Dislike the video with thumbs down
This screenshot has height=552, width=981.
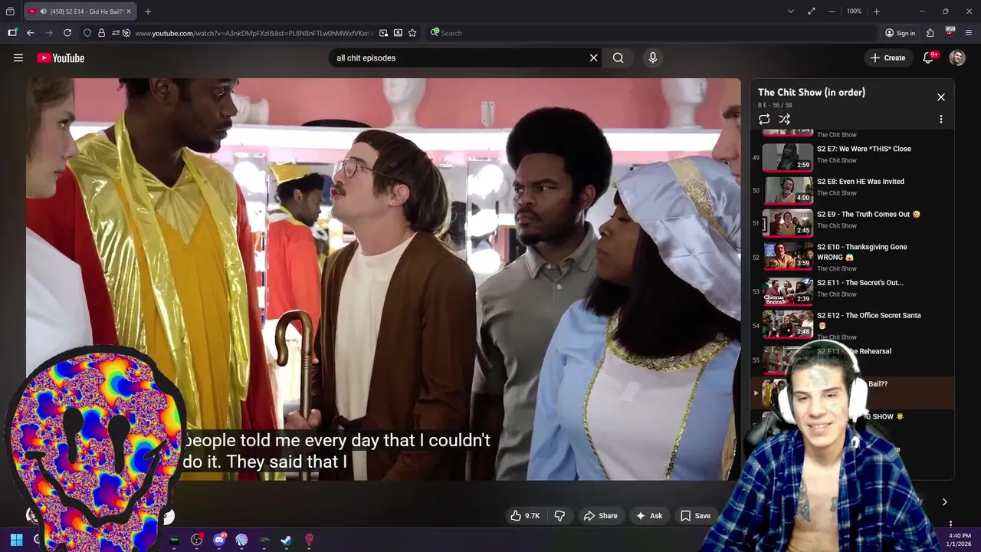559,516
